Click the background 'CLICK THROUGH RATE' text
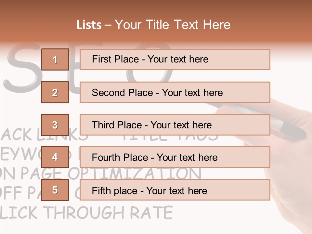Screen dimensions: 312x234 [86, 213]
